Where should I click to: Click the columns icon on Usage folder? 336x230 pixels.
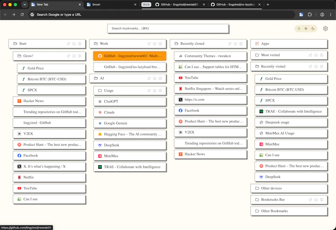coord(160,91)
